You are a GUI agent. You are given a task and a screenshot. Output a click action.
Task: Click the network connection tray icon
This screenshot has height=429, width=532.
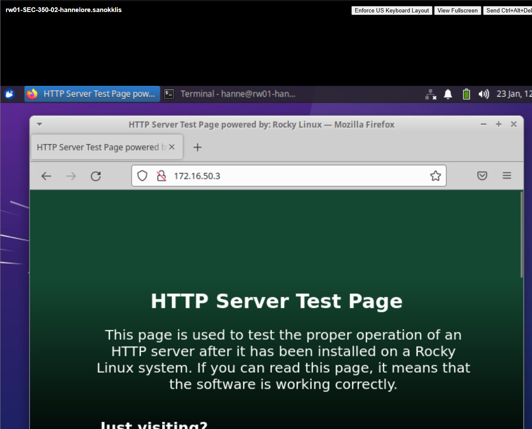click(x=430, y=94)
